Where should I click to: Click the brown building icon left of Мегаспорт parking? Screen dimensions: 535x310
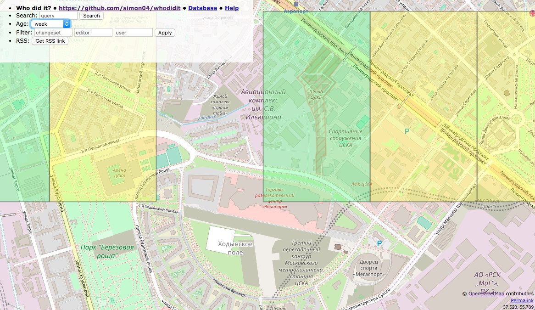click(x=338, y=247)
